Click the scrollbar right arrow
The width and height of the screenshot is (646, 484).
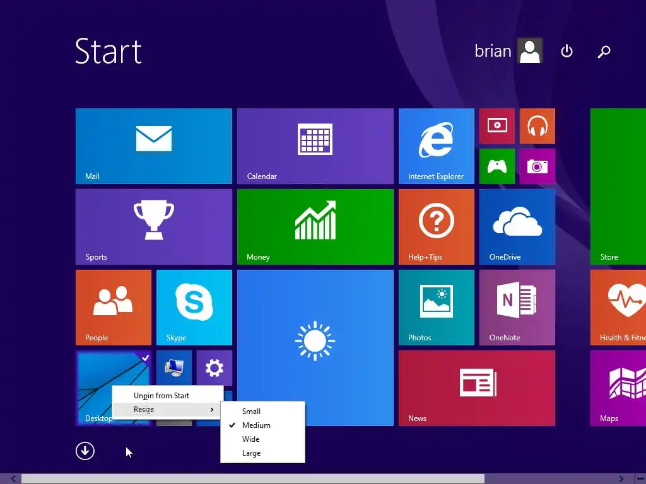[621, 479]
